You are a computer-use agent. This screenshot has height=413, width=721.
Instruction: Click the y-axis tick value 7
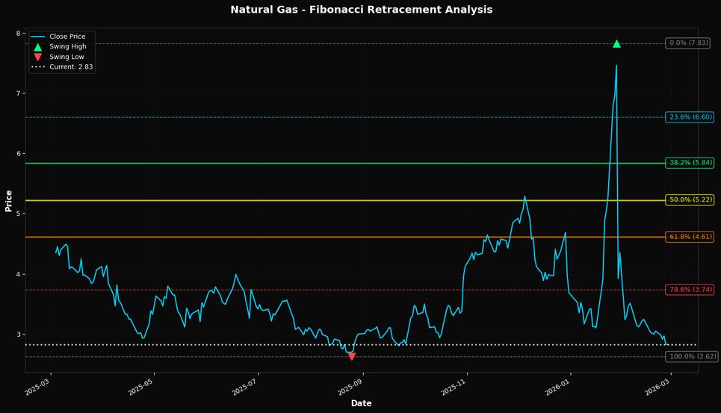point(18,93)
